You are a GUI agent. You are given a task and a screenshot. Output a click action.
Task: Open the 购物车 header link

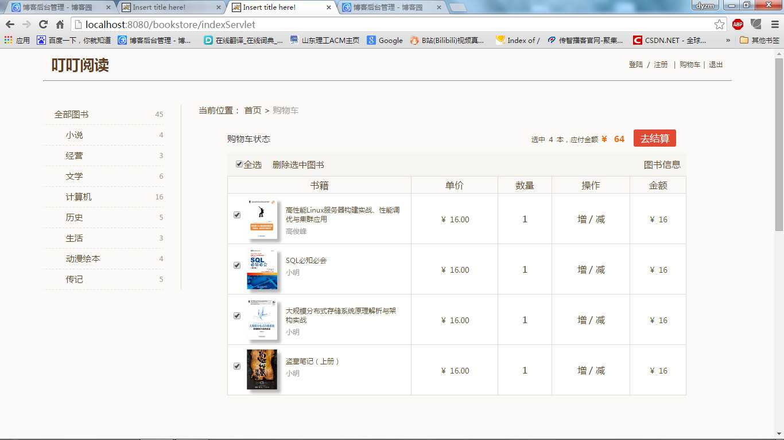[690, 65]
